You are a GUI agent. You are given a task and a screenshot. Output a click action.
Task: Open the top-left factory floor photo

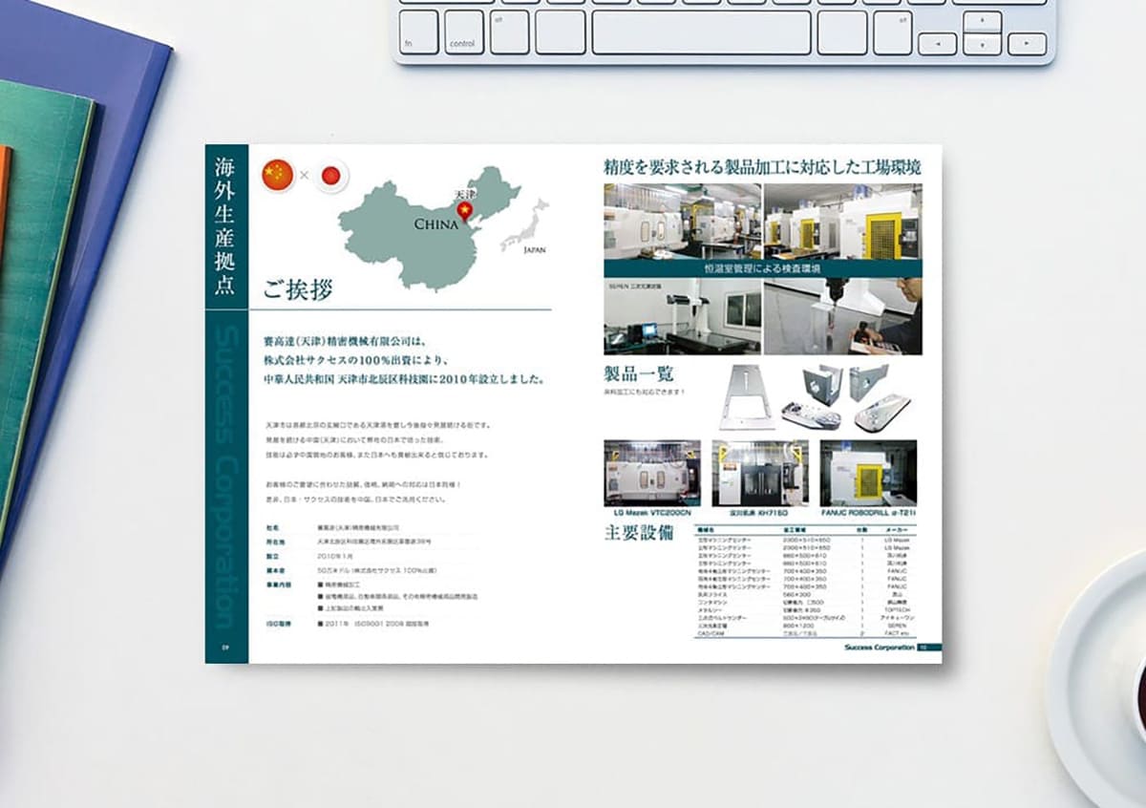[x=682, y=221]
